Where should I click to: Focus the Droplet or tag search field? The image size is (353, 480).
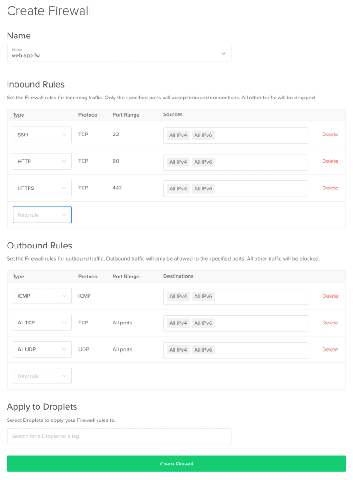(x=119, y=436)
